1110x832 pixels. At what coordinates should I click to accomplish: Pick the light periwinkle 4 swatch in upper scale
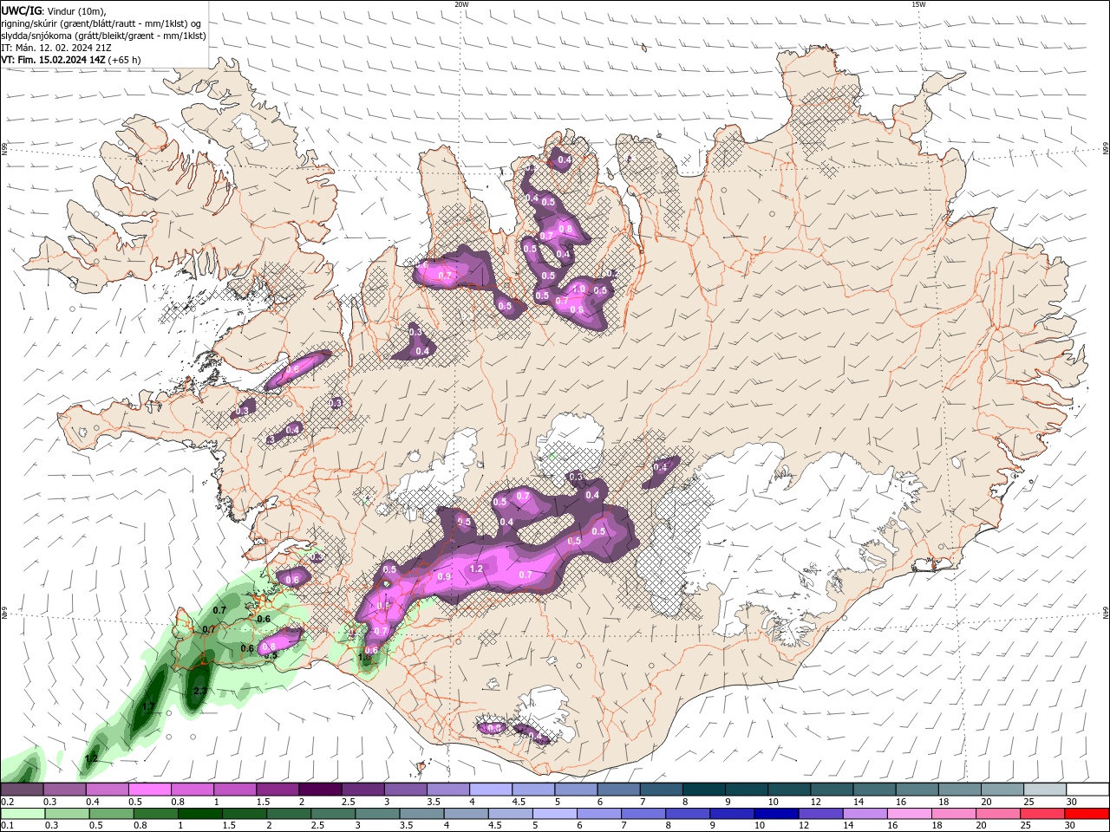click(x=491, y=790)
